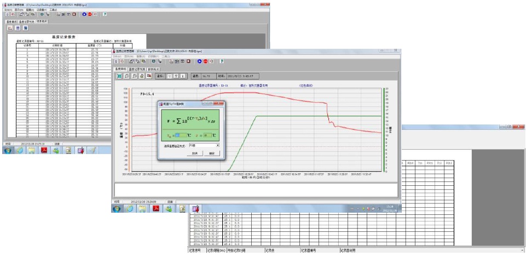Image resolution: width=532 pixels, height=256 pixels.
Task: Select teal fit-to-view icon left of chart toolbar
Action: (119, 77)
